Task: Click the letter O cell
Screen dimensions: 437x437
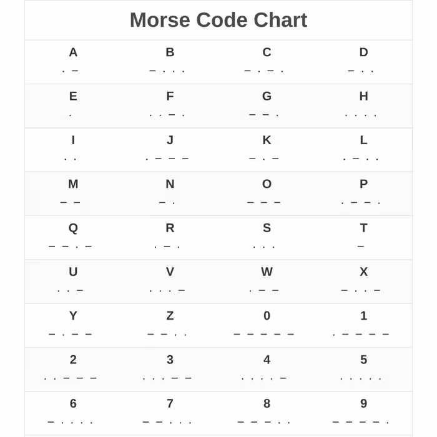Action: tap(267, 193)
